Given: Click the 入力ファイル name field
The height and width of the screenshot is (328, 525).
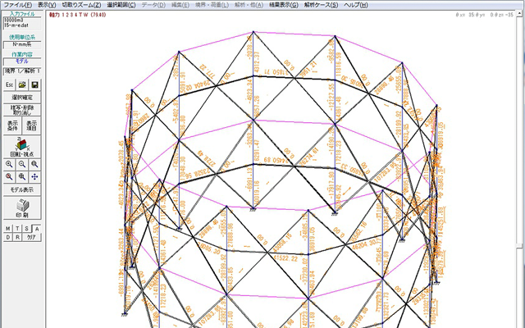Looking at the screenshot, I should [x=22, y=21].
